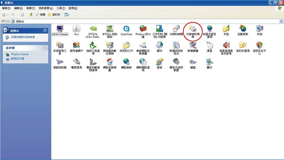
Task: Toggle the 資料夾 folders pane button
Action: [54, 15]
